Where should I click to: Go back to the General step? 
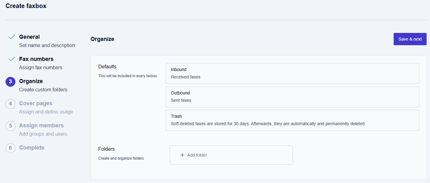tap(29, 37)
